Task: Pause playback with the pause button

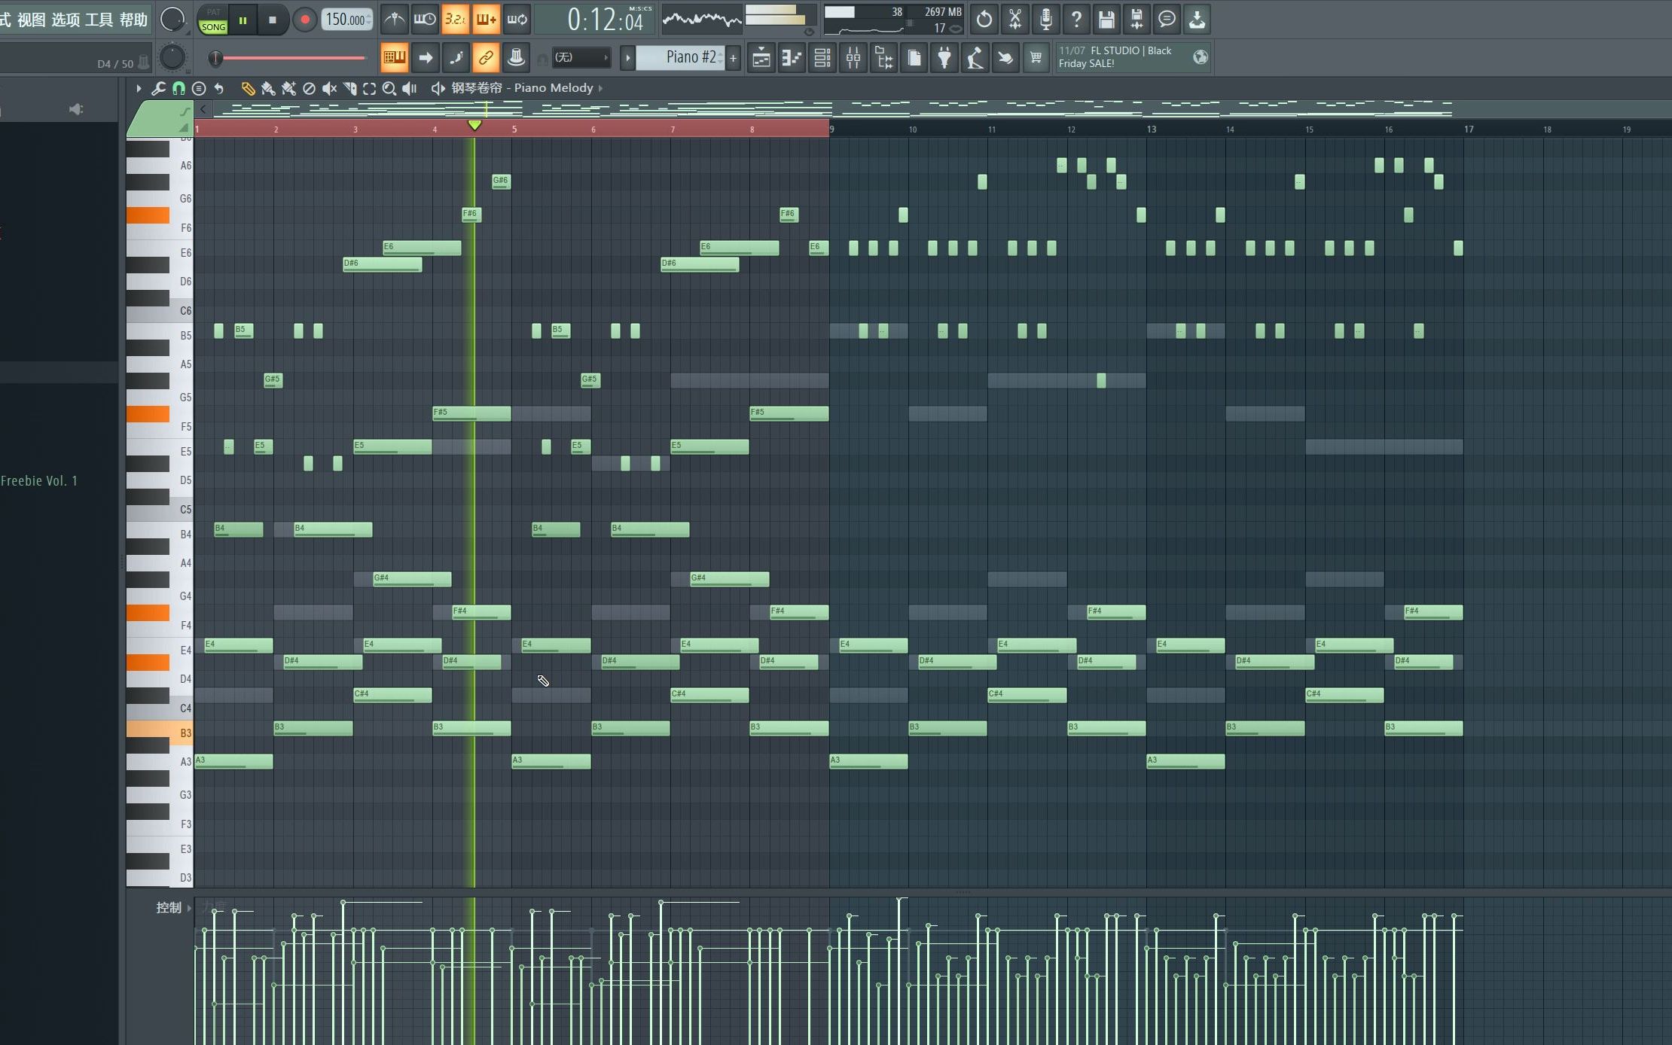Action: point(243,20)
